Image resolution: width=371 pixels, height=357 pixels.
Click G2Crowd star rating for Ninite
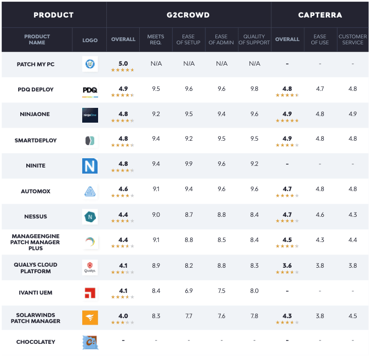[123, 170]
